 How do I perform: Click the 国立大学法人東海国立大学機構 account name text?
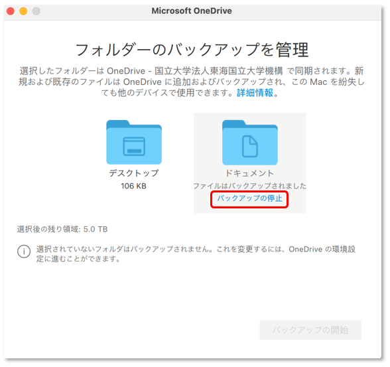click(x=219, y=71)
